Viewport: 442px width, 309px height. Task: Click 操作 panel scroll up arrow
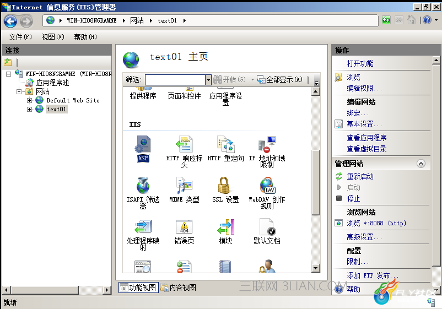(x=436, y=60)
